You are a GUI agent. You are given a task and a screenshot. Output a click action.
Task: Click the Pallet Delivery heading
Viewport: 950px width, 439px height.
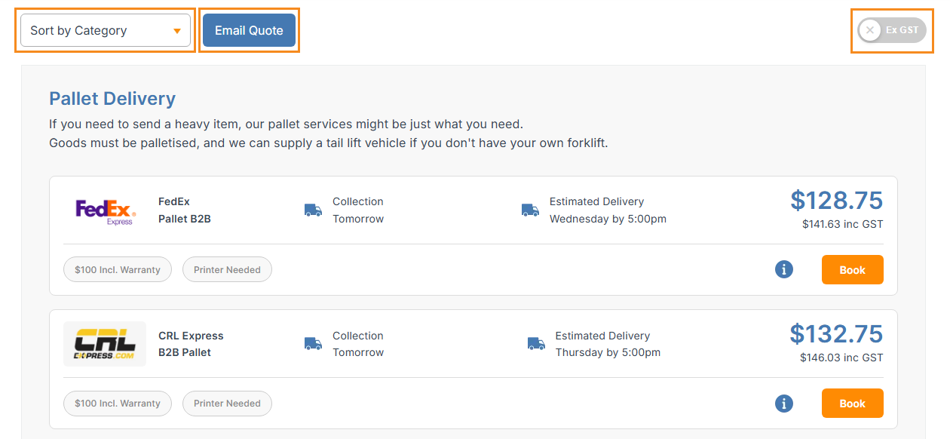[x=112, y=99]
